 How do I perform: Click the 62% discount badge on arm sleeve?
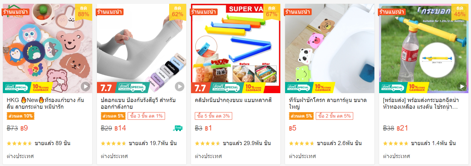[x=178, y=12]
